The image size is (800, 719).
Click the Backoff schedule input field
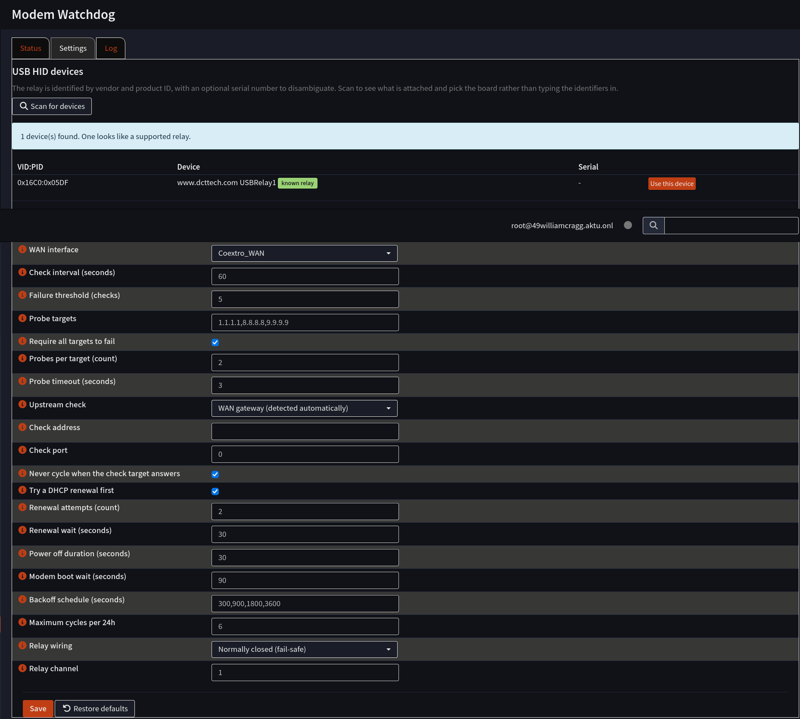click(305, 604)
